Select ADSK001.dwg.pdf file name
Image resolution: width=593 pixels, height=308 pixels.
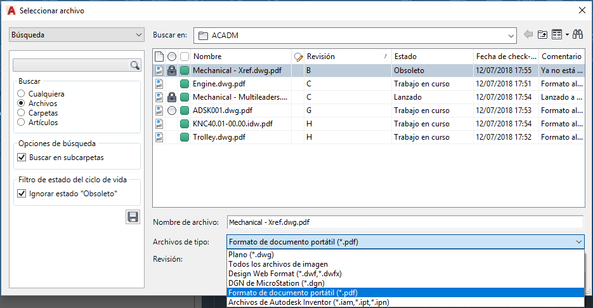point(223,110)
